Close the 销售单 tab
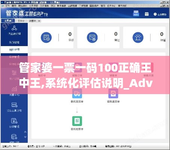The height and width of the screenshot is (150, 170). (x=39, y=21)
